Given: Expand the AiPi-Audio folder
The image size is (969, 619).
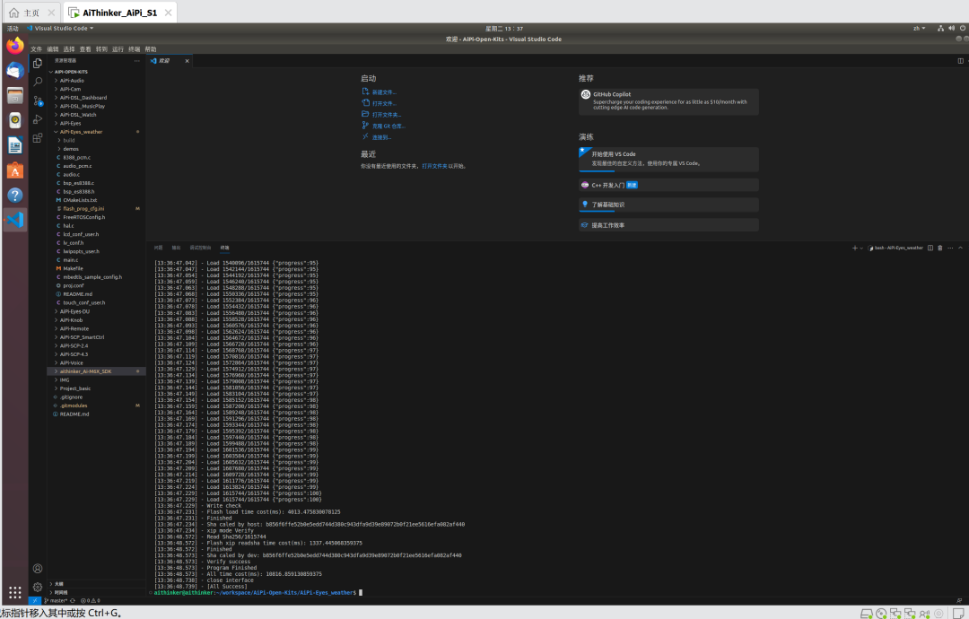Looking at the screenshot, I should tap(72, 80).
